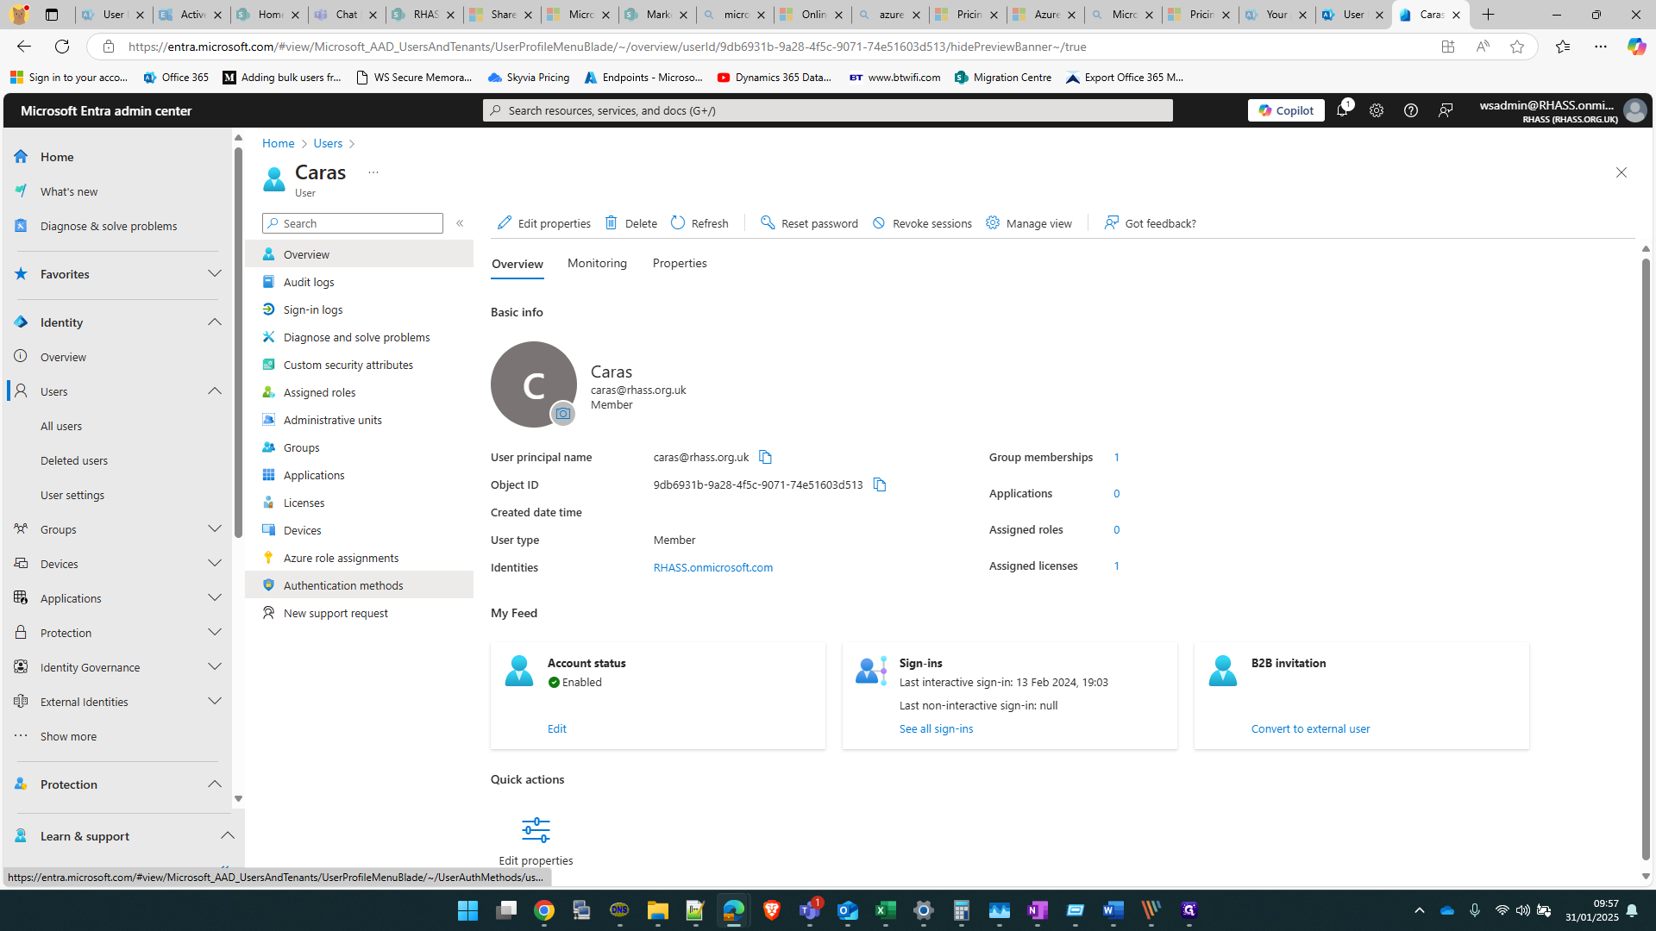The image size is (1656, 931).
Task: Click Edit under Account status
Action: coord(557,728)
